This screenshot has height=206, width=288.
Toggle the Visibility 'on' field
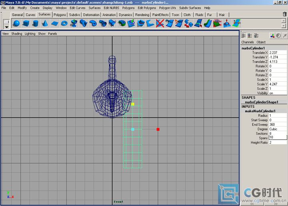click(x=278, y=93)
